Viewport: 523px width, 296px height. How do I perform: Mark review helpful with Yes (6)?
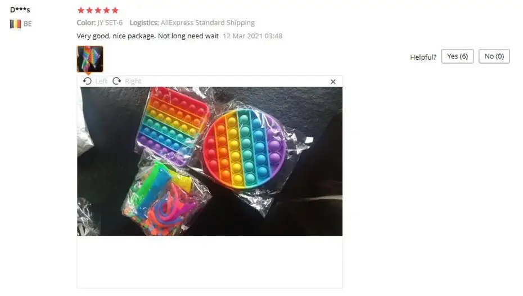(457, 56)
